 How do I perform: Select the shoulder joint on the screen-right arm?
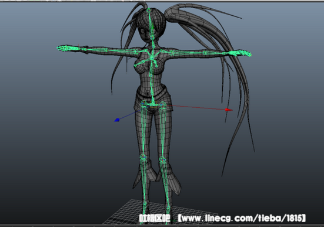pyautogui.click(x=172, y=53)
